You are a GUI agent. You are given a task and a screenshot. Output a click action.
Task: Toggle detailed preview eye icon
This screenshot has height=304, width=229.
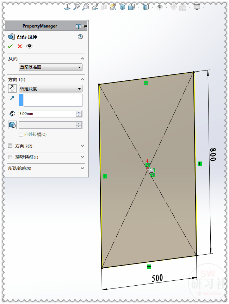coord(29,46)
